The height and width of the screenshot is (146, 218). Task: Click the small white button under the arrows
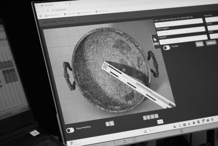pyautogui.click(x=160, y=122)
